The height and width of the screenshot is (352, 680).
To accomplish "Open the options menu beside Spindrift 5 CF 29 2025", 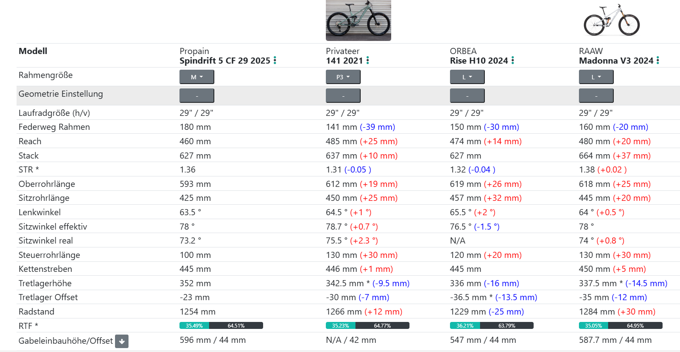I will tap(274, 61).
